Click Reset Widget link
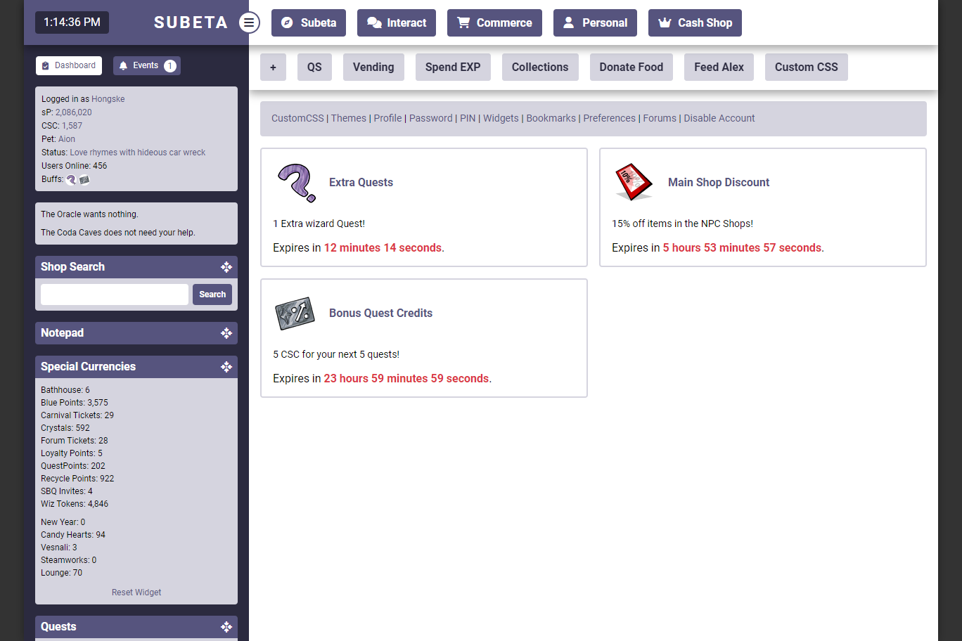The height and width of the screenshot is (641, 962). (x=136, y=593)
